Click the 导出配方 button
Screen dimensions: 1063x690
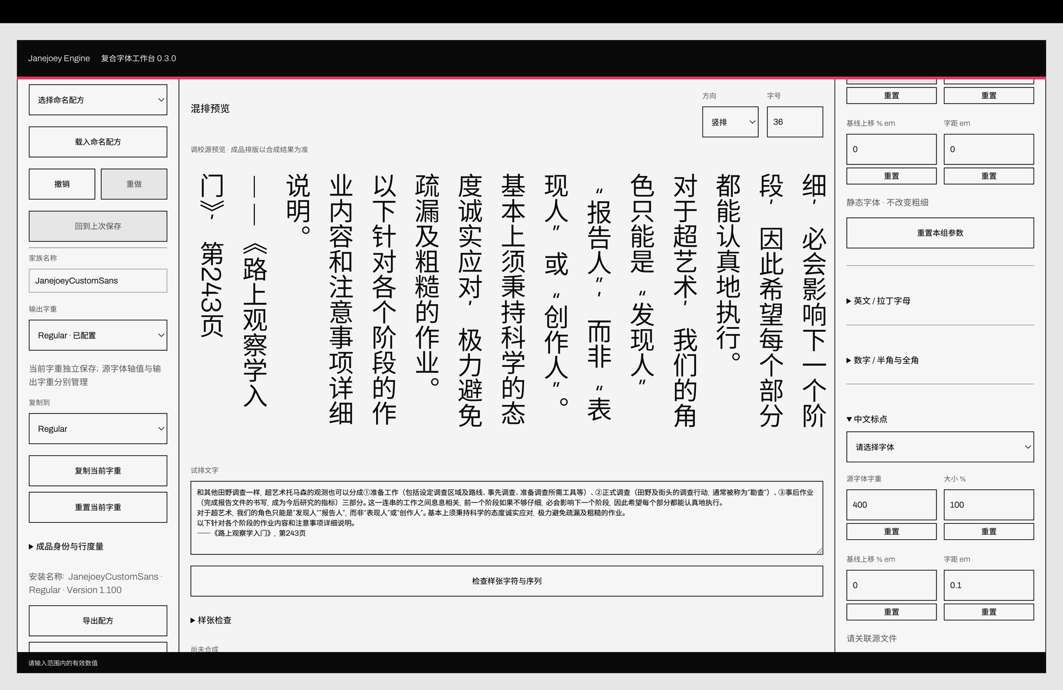tap(98, 620)
